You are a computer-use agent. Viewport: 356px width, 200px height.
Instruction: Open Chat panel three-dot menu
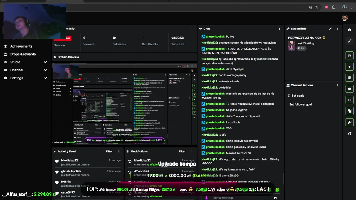point(279,29)
